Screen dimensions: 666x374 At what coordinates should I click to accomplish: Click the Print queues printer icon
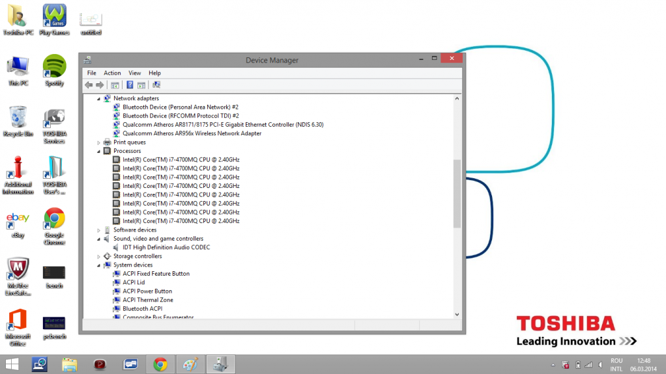pos(107,142)
